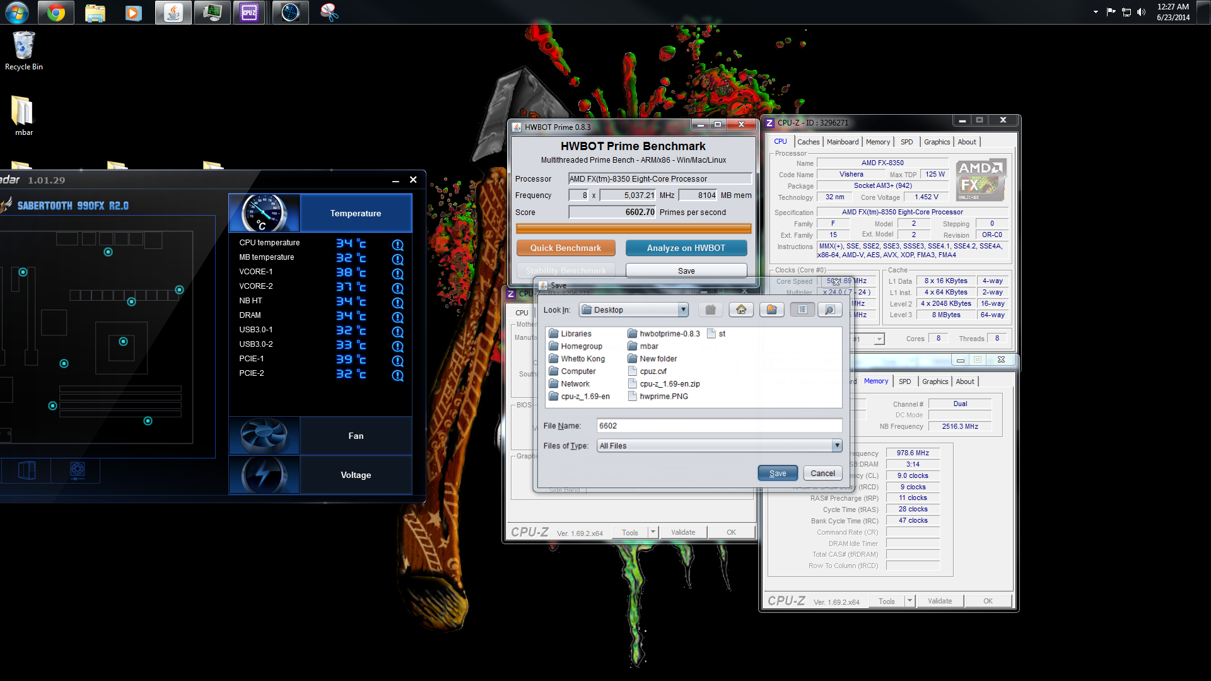Select the fan view icon below the motherboard
This screenshot has width=1211, height=681.
pyautogui.click(x=77, y=470)
